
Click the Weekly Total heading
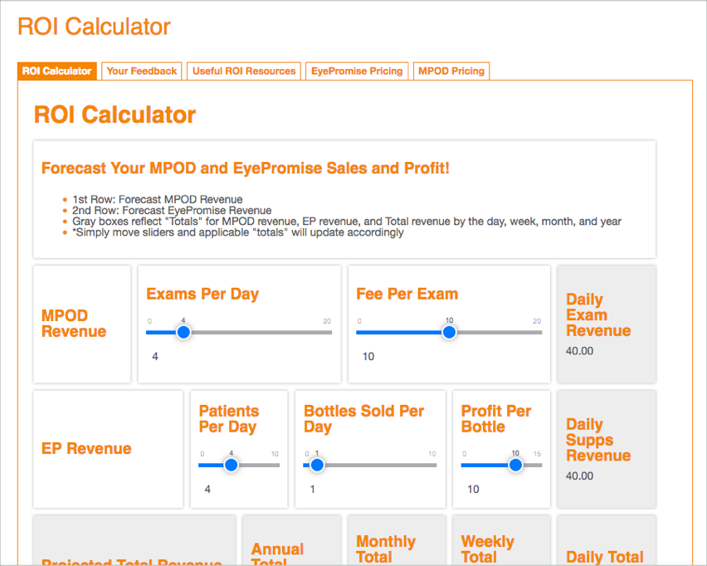coord(487,549)
